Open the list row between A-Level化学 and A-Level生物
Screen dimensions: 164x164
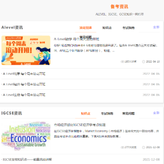[x=81, y=84]
